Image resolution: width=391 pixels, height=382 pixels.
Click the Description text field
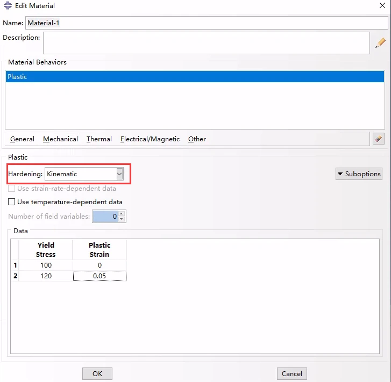(206, 43)
